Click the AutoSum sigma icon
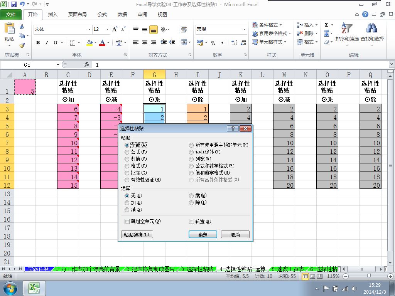 point(326,25)
